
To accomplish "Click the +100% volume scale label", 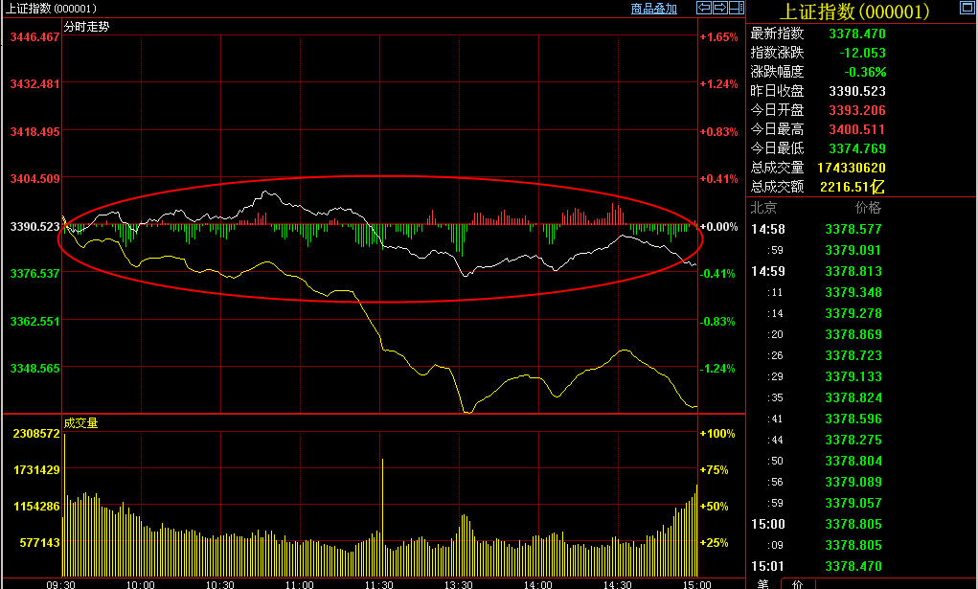I will pyautogui.click(x=717, y=434).
